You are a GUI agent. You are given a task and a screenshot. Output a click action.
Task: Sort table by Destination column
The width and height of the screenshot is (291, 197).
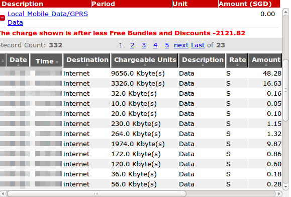(x=86, y=60)
